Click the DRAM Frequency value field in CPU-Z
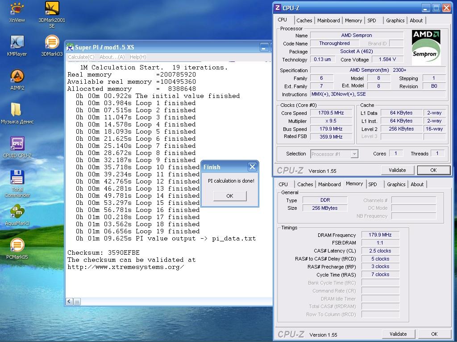Viewport: 457px width, 342px height. coord(380,235)
